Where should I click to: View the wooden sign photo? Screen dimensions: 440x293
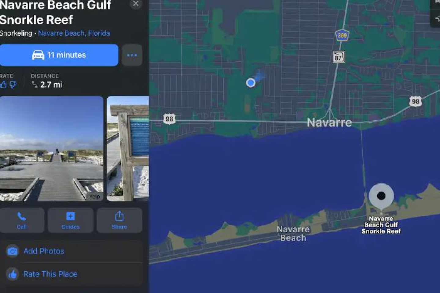(128, 149)
